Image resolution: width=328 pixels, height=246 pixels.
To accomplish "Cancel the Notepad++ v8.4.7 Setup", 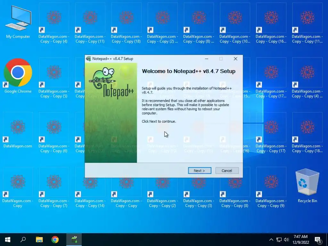I will click(x=227, y=170).
